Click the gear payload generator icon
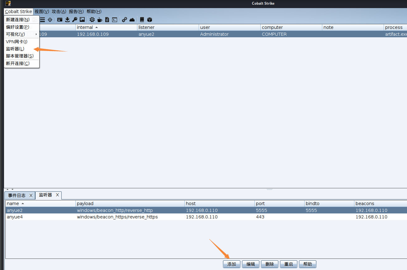The image size is (407, 270). coord(92,20)
